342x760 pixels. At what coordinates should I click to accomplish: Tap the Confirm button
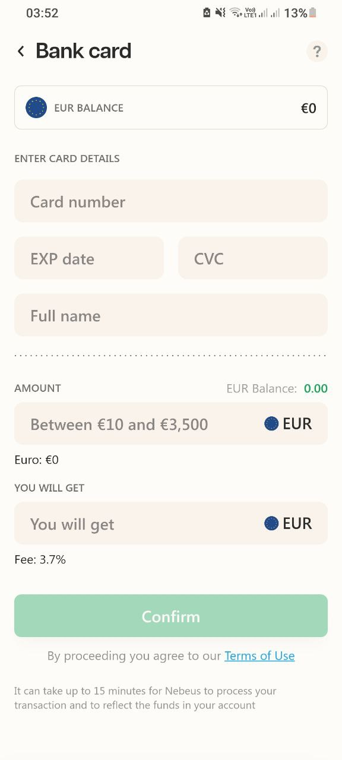click(x=171, y=616)
